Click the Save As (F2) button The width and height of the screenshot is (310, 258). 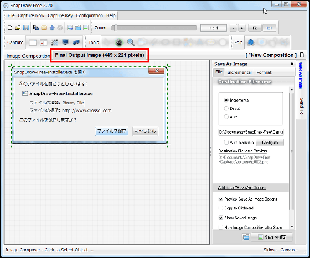[x=272, y=237]
